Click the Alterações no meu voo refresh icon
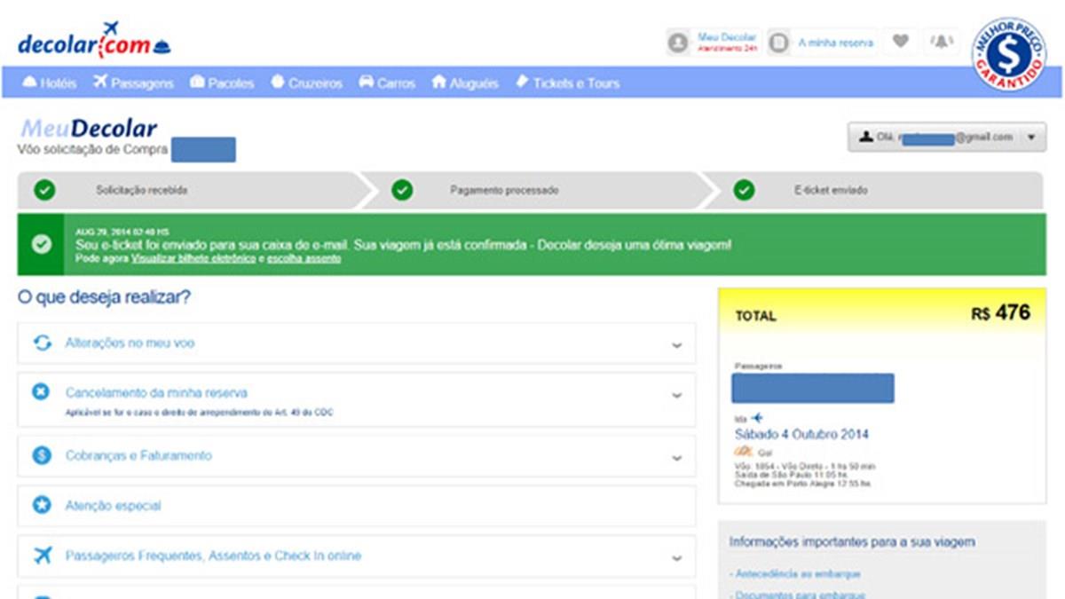The height and width of the screenshot is (599, 1065). pyautogui.click(x=42, y=343)
